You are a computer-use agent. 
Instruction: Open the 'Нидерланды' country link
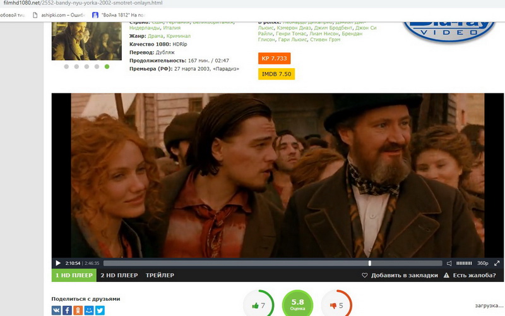(145, 28)
